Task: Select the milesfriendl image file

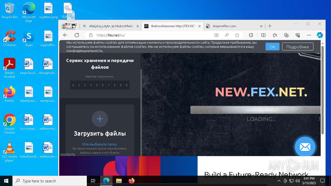Action: coord(29,150)
